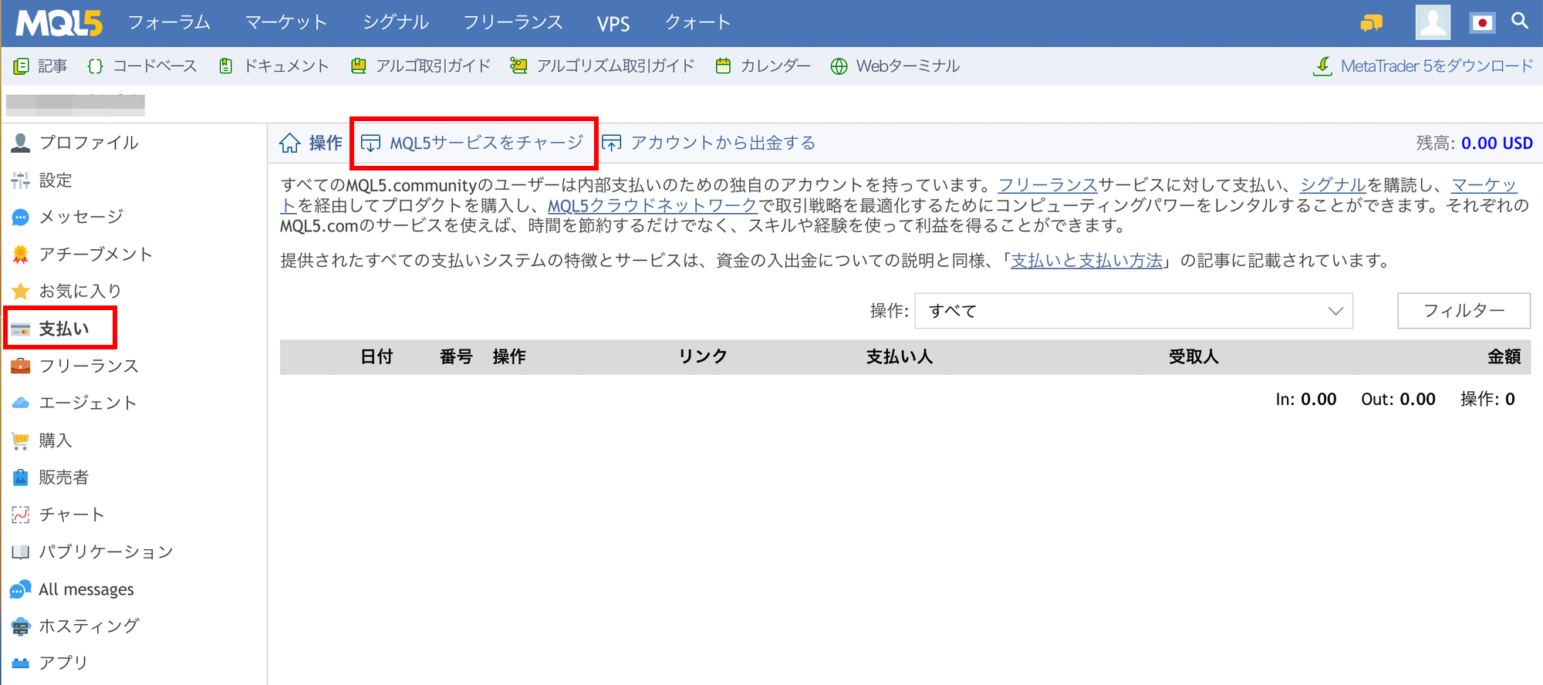Click the ホスティング server icon
The height and width of the screenshot is (685, 1543).
(21, 626)
